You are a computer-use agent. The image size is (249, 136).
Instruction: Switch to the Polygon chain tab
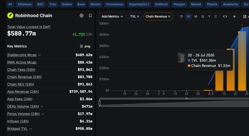(179, 4)
